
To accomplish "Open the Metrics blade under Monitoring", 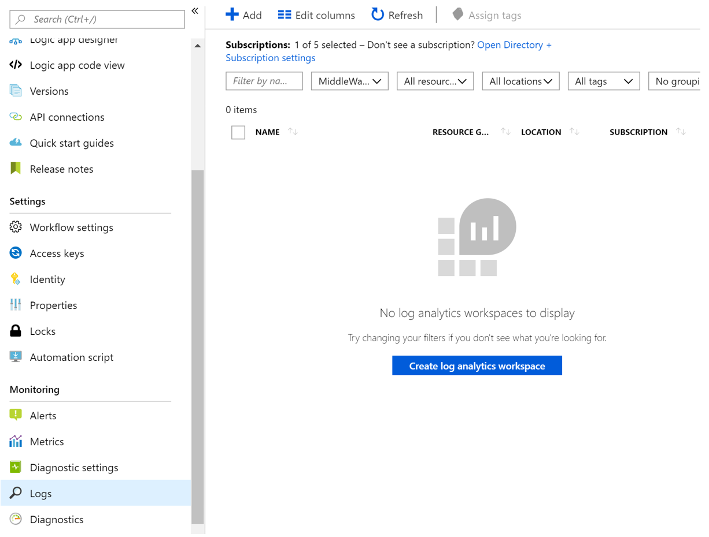I will point(47,441).
